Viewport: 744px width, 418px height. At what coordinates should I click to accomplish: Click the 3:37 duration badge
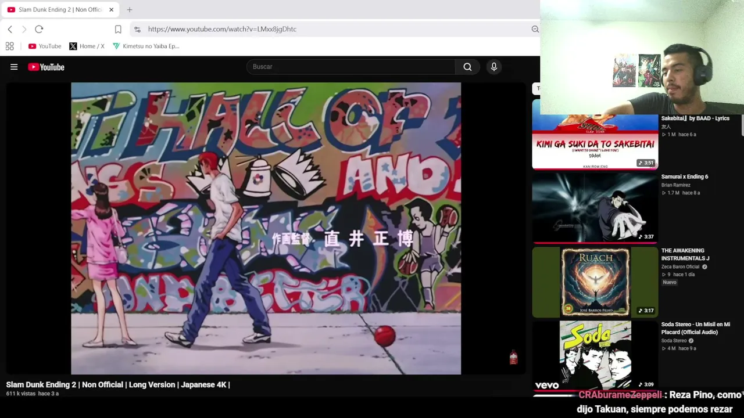[x=646, y=237]
